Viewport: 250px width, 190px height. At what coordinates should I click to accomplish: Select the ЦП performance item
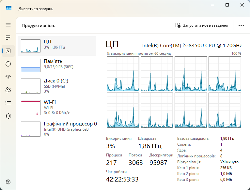[57, 46]
